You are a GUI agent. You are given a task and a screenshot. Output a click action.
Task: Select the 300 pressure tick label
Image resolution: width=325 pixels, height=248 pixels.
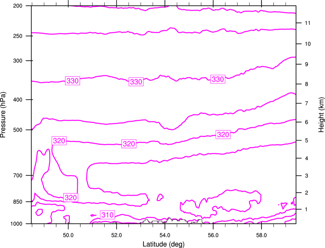point(18,61)
